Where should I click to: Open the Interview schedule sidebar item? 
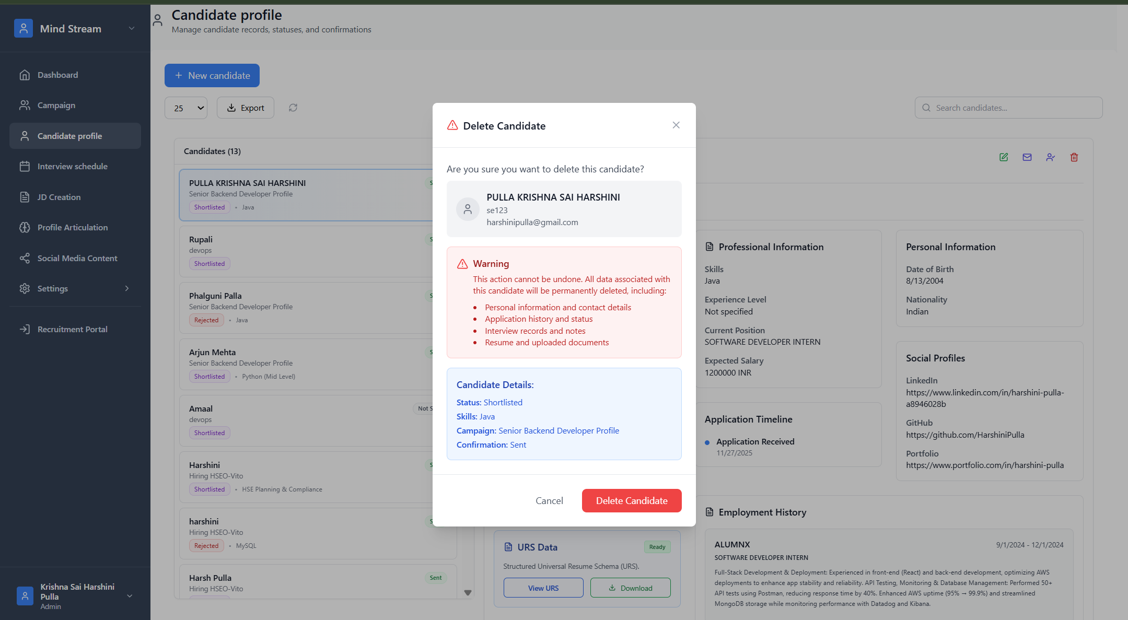(72, 167)
